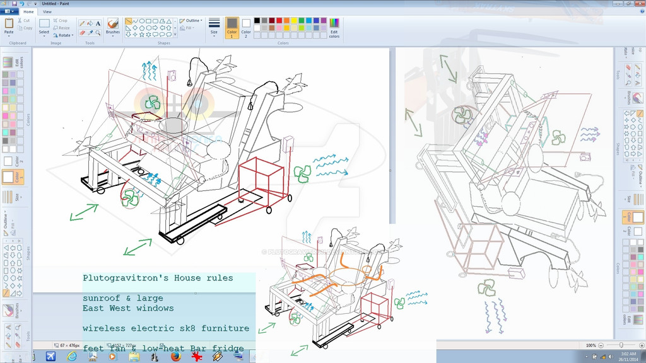Pick the purple color swatch
Screen dimensions: 646x363
pyautogui.click(x=324, y=21)
